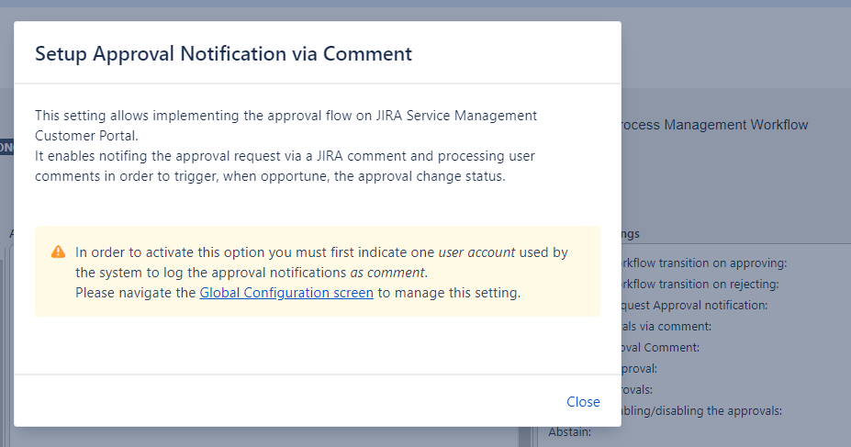The width and height of the screenshot is (851, 447).
Task: Click the enabling/disabling the approvals label
Action: point(701,411)
